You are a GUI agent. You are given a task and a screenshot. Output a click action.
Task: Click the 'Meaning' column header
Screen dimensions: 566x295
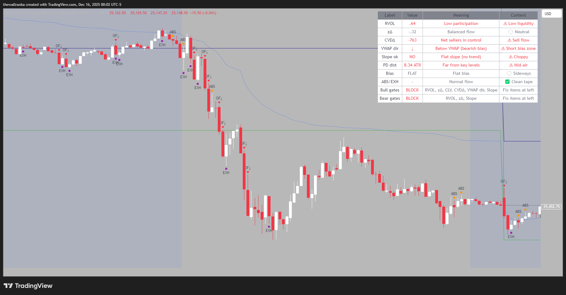461,15
